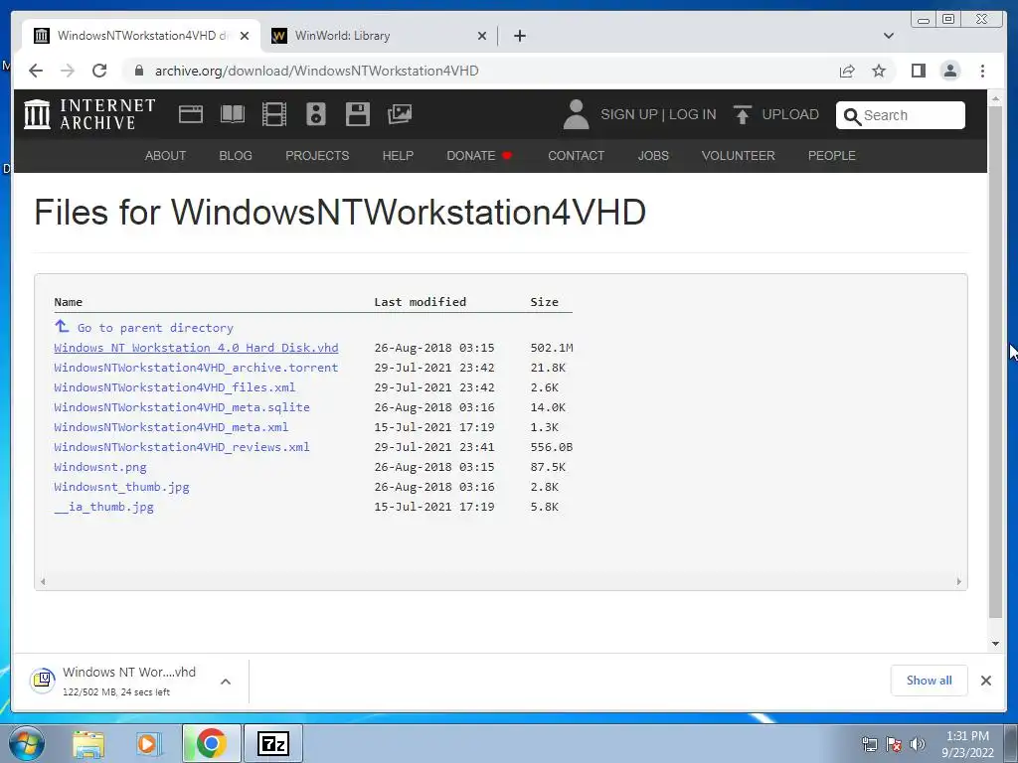Click the browser forward arrow
This screenshot has width=1018, height=763.
68,71
